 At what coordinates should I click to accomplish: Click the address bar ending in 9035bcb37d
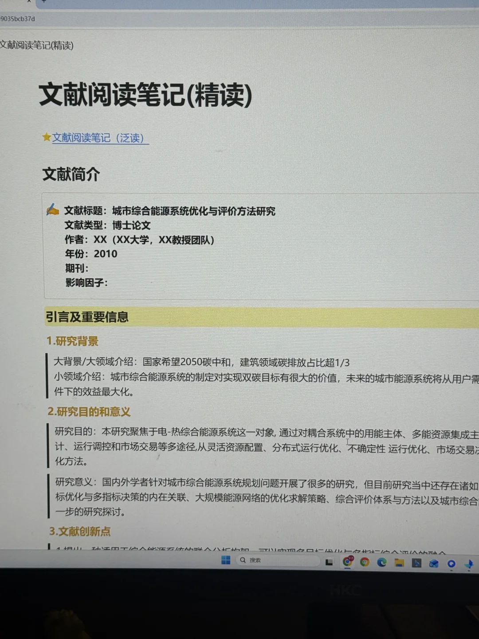click(18, 20)
